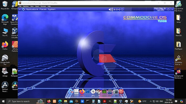Click the N/A disk icon in dock
The width and height of the screenshot is (186, 104).
click(x=110, y=92)
